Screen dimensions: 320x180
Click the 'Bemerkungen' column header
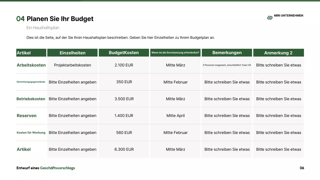[227, 53]
